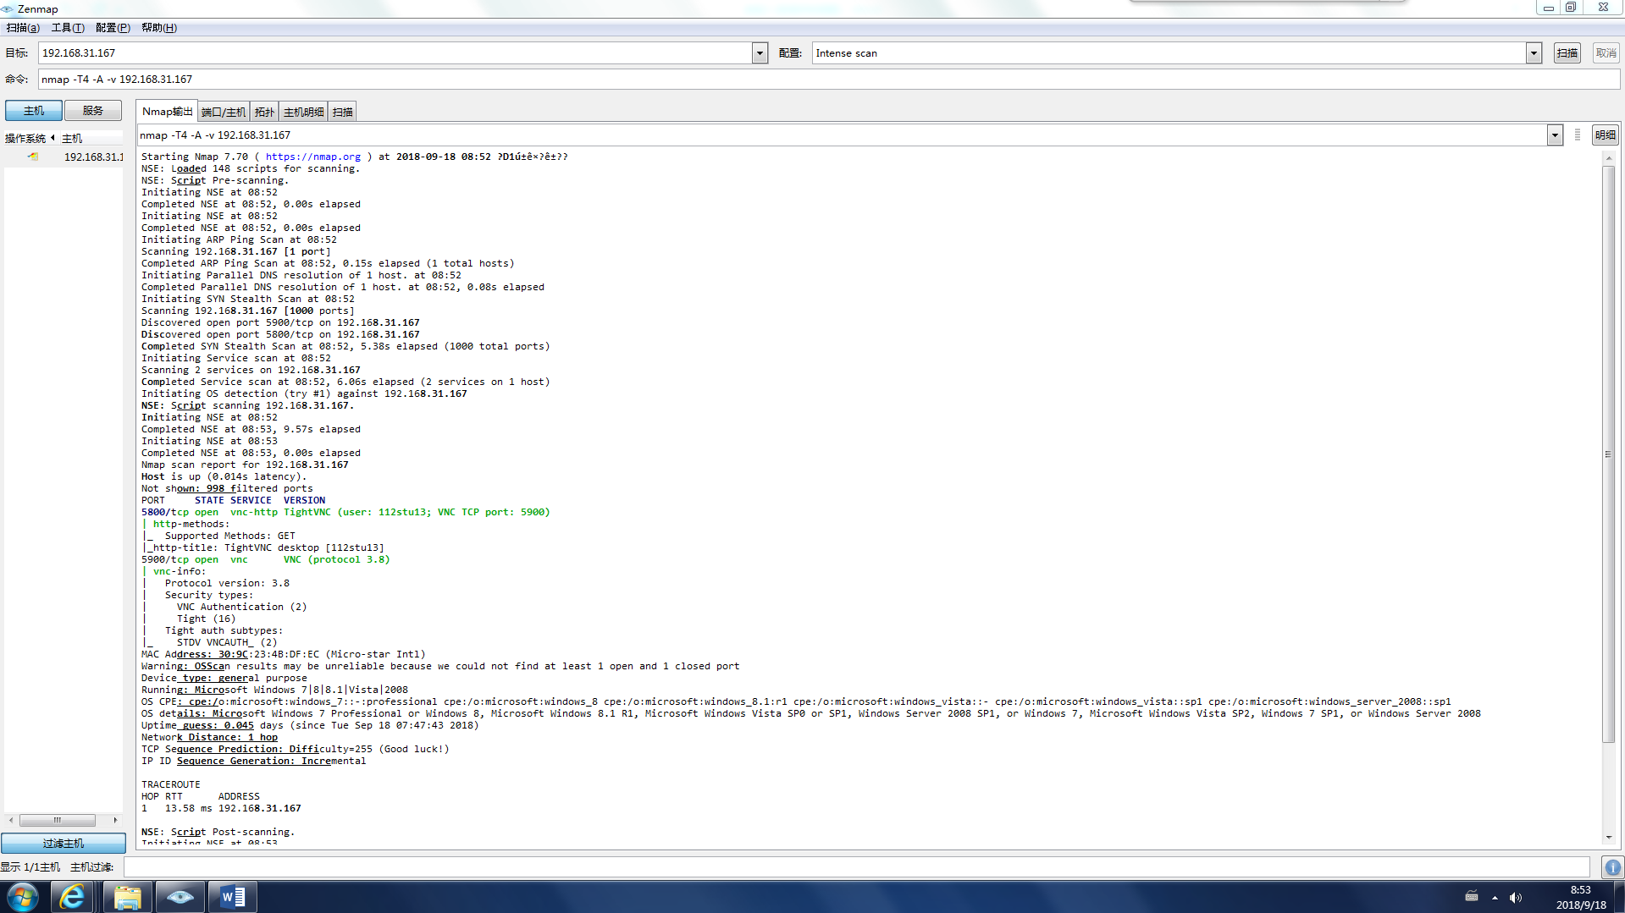Sort host list by 主机 column
Viewport: 1625px width, 913px height.
tap(72, 139)
